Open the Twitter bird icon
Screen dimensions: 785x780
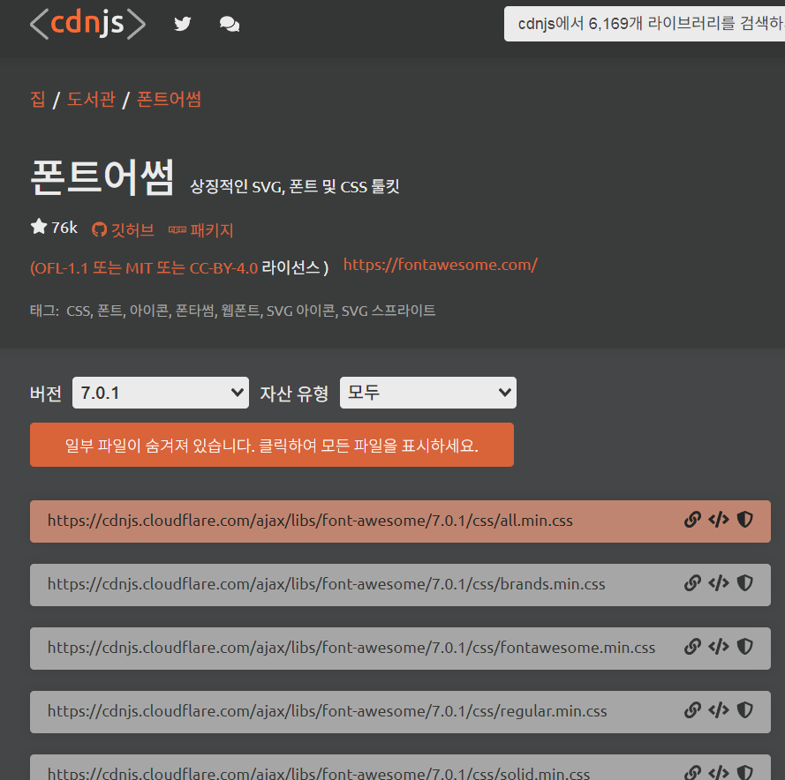[183, 24]
